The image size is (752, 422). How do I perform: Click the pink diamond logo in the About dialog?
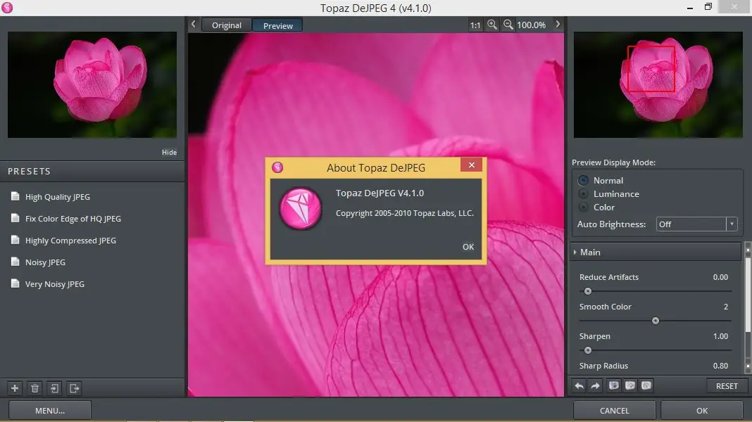click(301, 208)
